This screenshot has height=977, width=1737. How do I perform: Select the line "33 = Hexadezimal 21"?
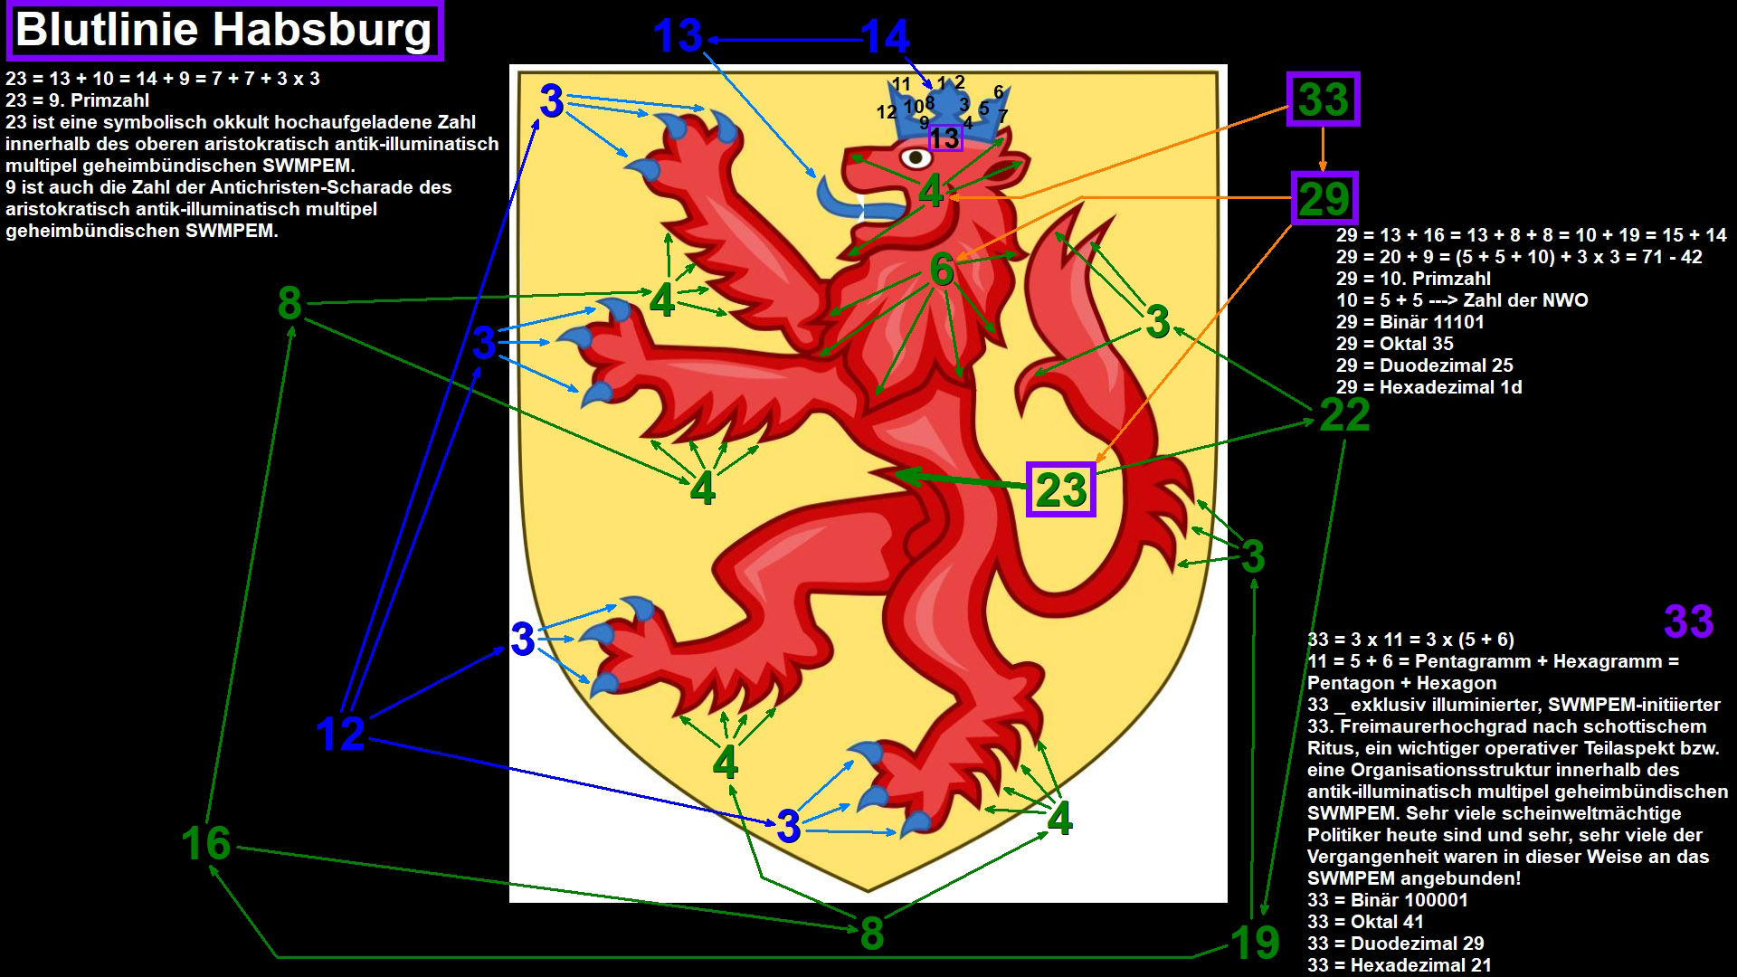(x=1399, y=965)
